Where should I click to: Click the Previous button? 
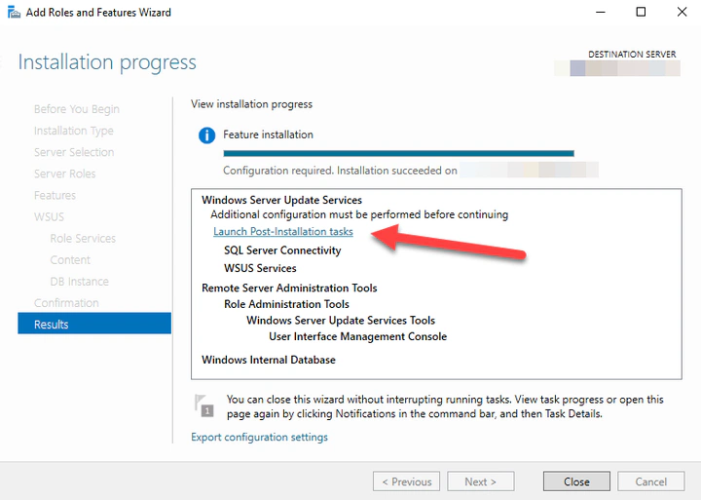[x=406, y=481]
